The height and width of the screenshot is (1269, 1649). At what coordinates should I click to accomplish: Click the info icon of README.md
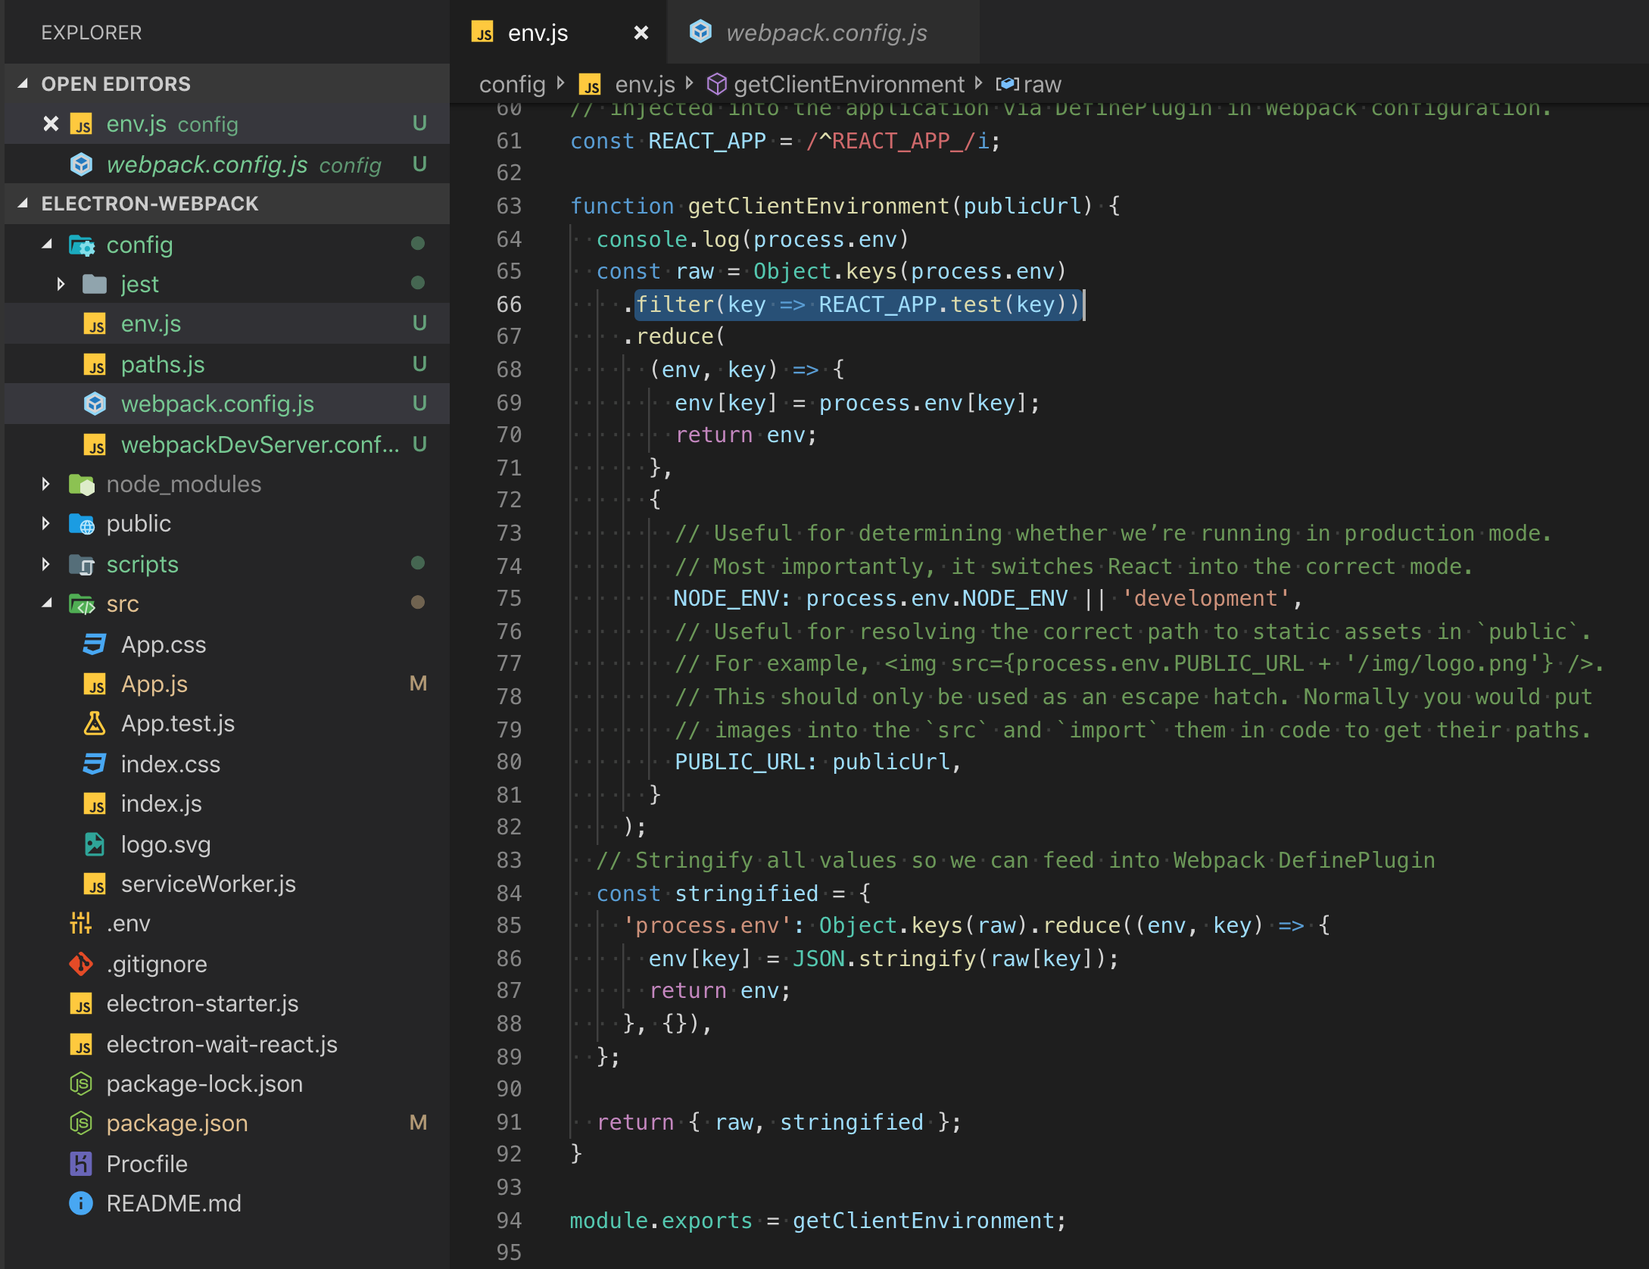[81, 1203]
